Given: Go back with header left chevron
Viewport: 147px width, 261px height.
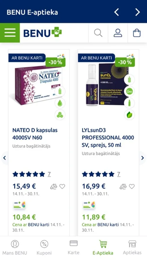Looking at the screenshot, I should pyautogui.click(x=117, y=12).
